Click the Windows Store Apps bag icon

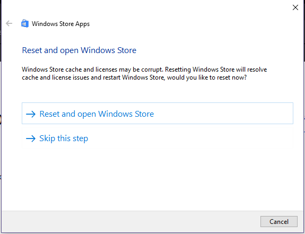(25, 23)
